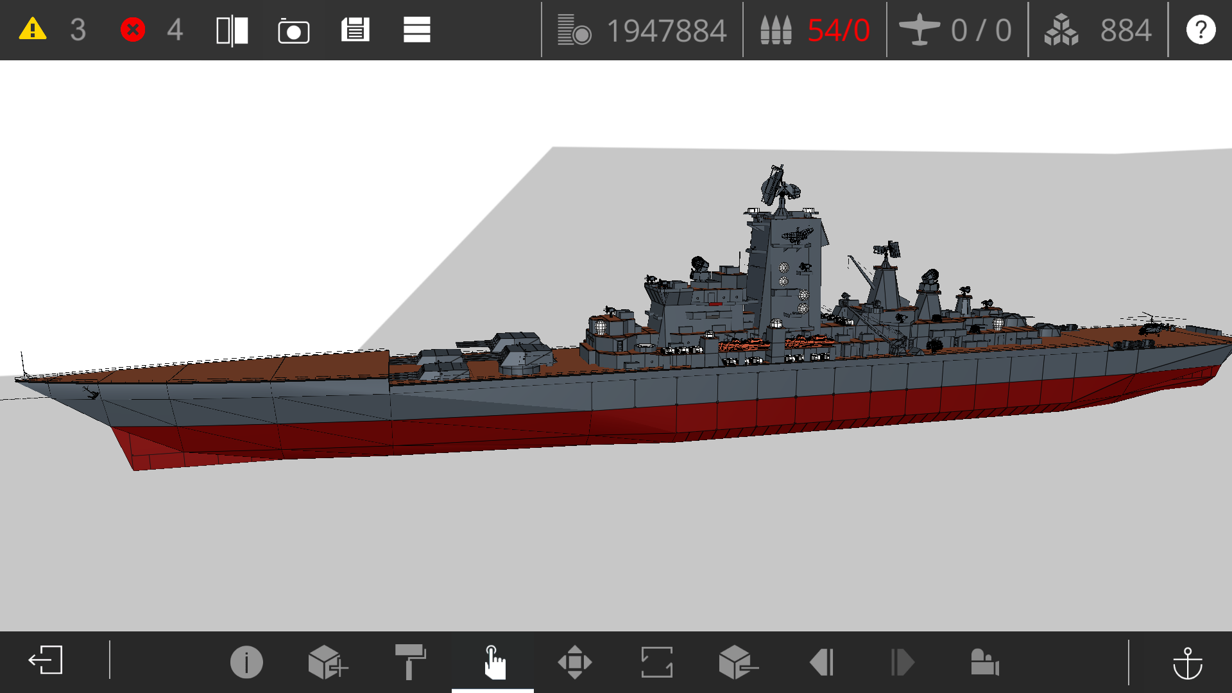Take a screenshot with the camera icon
The height and width of the screenshot is (693, 1232).
click(x=293, y=31)
